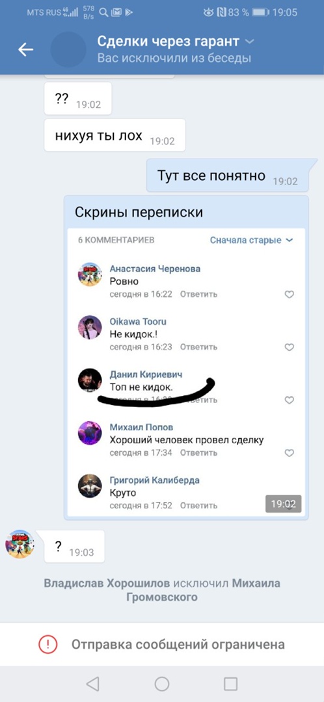Open the Скрины переписки attached screenshot
The height and width of the screenshot is (702, 324).
pyautogui.click(x=186, y=357)
